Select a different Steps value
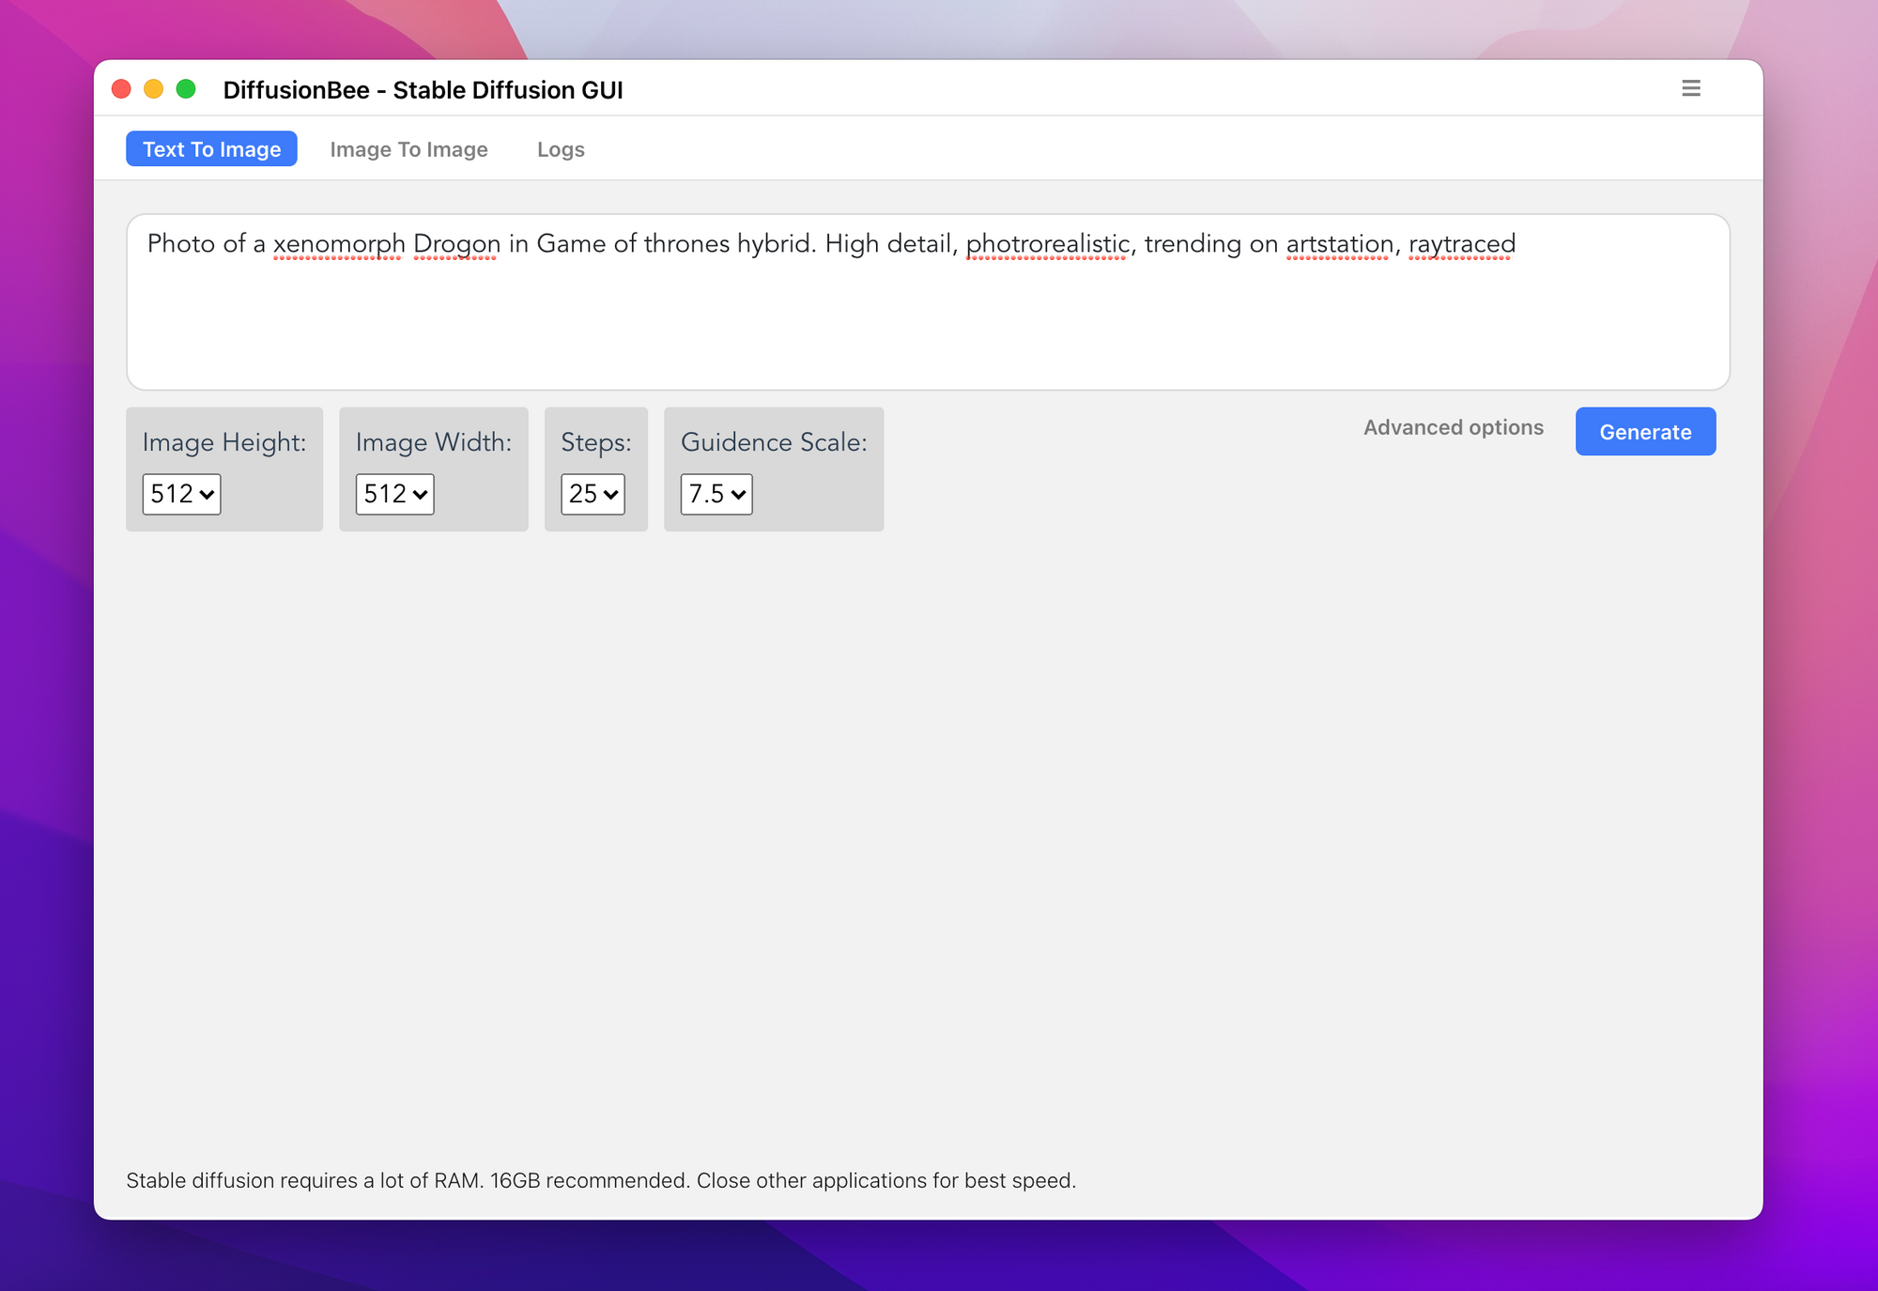The image size is (1878, 1291). tap(591, 494)
